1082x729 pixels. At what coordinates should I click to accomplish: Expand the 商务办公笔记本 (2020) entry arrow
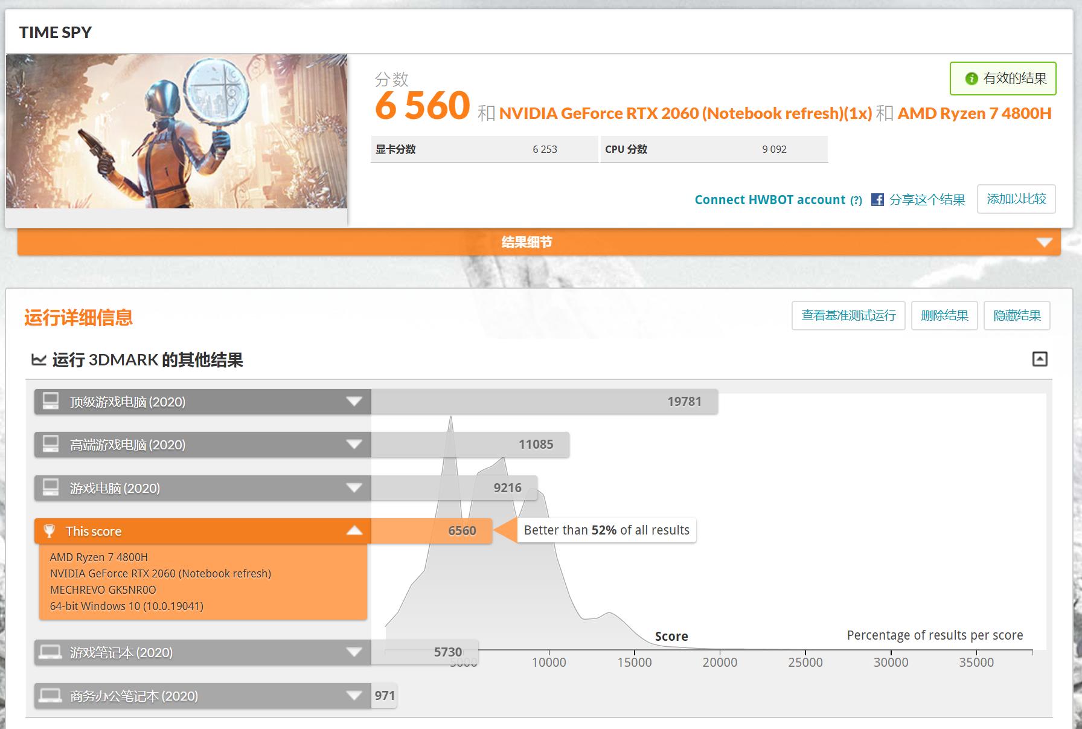[354, 696]
